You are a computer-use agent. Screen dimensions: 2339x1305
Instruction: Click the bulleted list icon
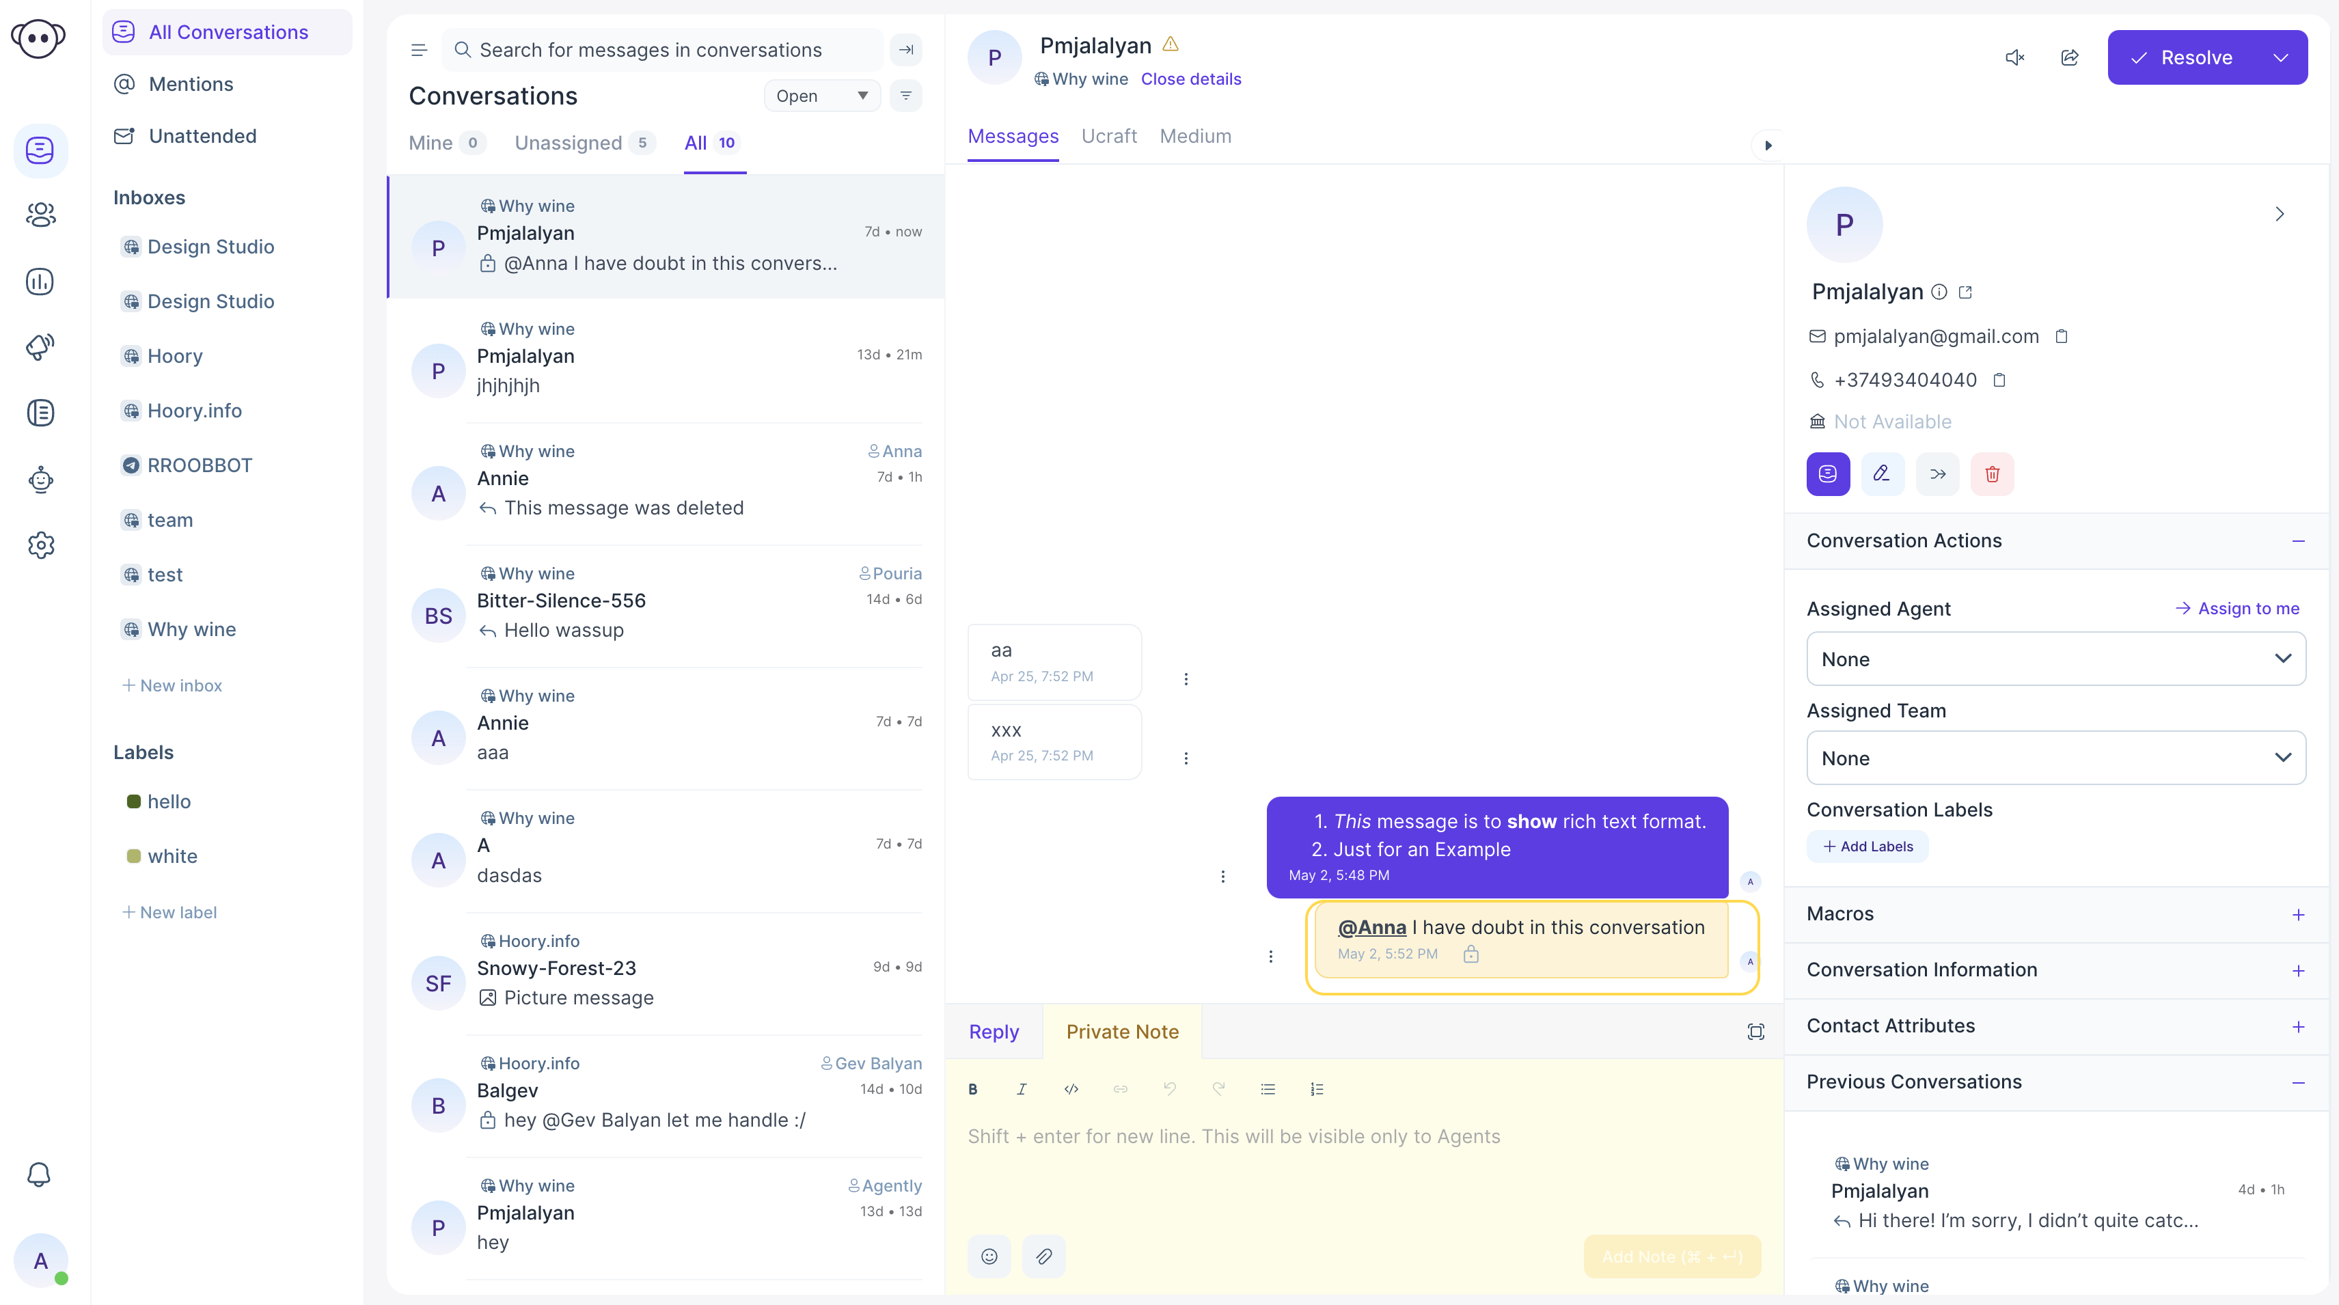(x=1268, y=1089)
